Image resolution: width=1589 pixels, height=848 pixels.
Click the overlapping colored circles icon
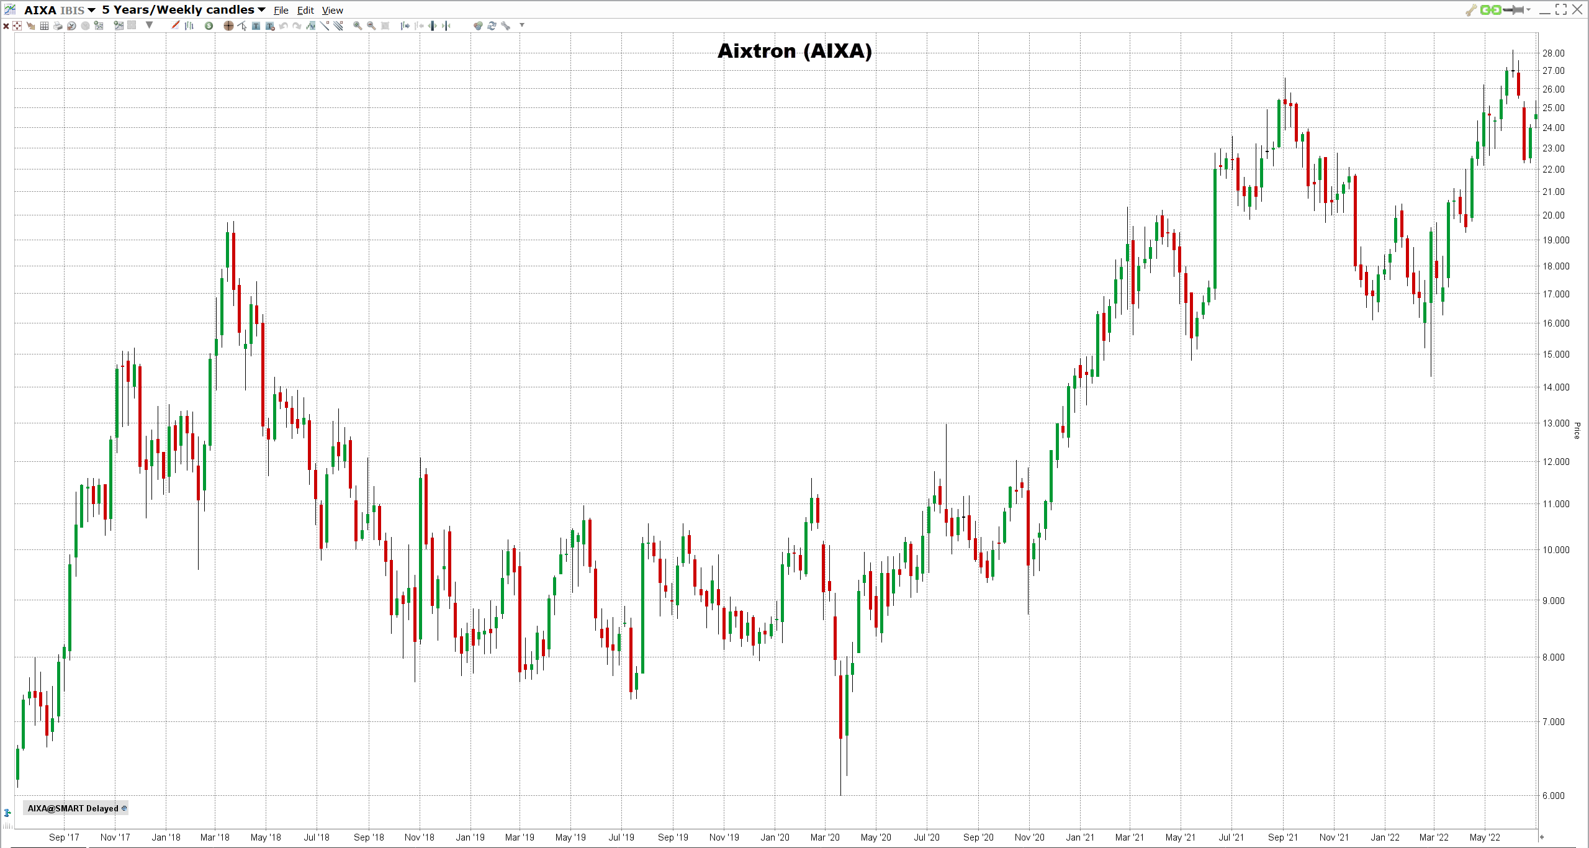tap(477, 25)
